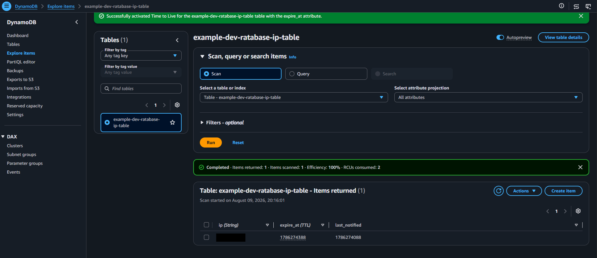This screenshot has width=597, height=258.
Task: Click the Reset button
Action: (238, 142)
